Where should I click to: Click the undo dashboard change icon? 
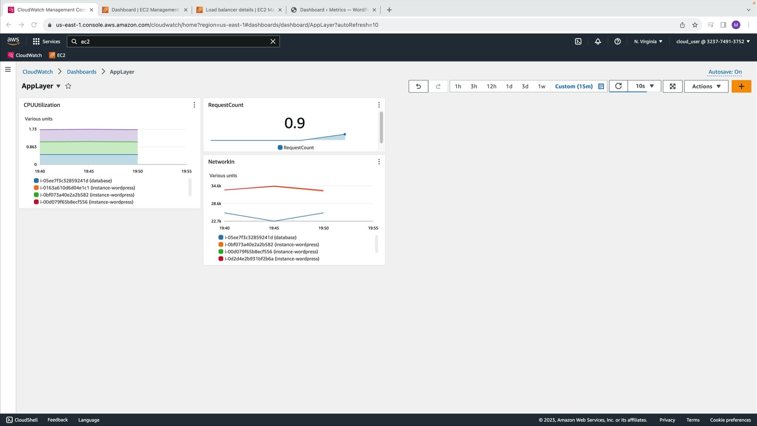coord(418,86)
